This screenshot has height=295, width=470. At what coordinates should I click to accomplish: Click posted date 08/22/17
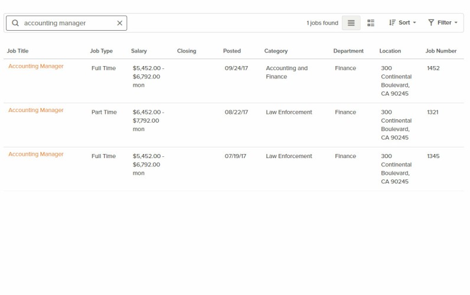coord(236,112)
